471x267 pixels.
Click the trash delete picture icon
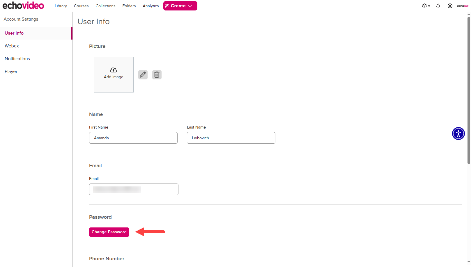click(157, 75)
